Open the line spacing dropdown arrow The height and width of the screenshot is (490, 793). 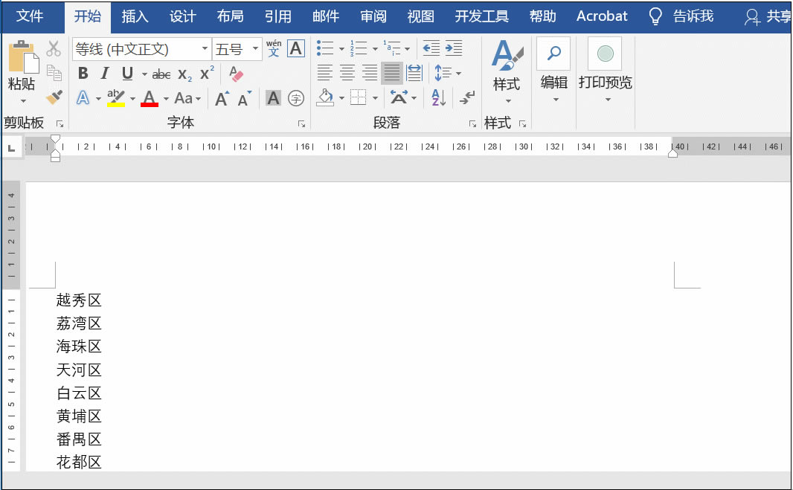(x=458, y=74)
